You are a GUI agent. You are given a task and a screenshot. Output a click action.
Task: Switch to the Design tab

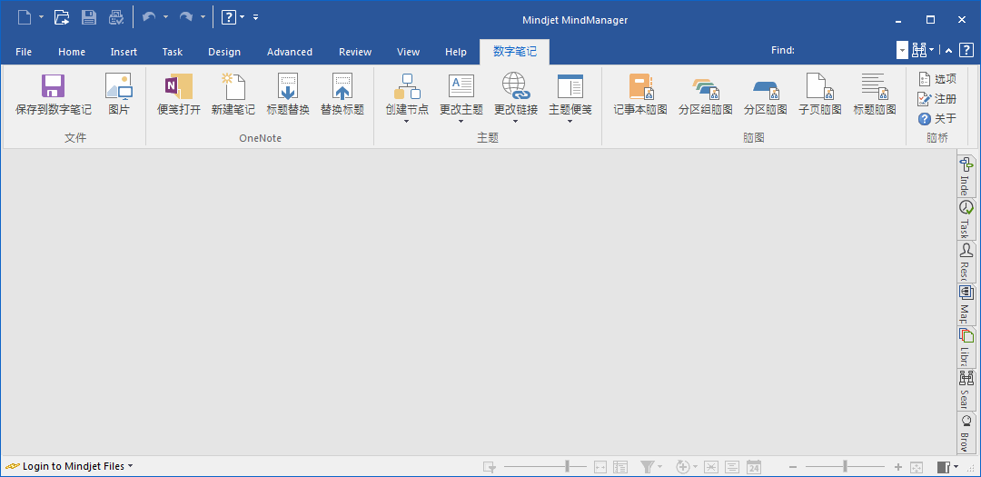[x=224, y=52]
